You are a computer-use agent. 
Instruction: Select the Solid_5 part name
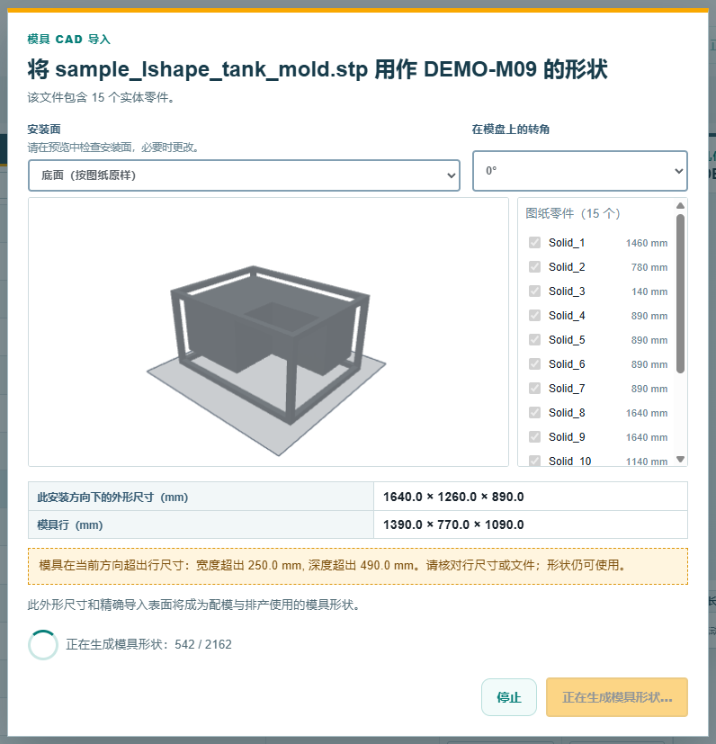click(567, 339)
